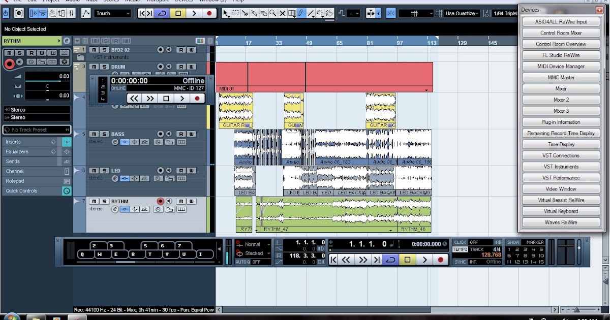The height and width of the screenshot is (320, 610).
Task: Solo the LED track
Action: coord(104,171)
